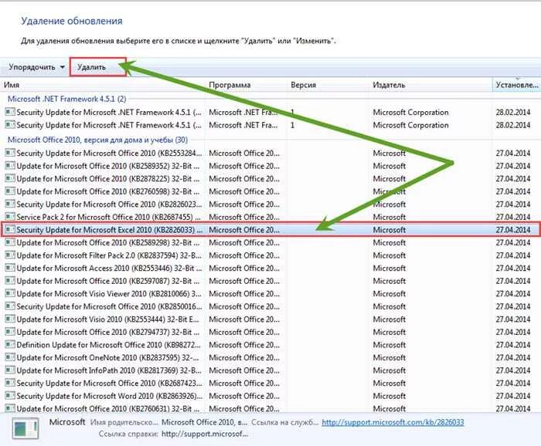The image size is (541, 446).
Task: Click icon of Security Update for Office 2010 KB2850016
Action: click(x=10, y=306)
